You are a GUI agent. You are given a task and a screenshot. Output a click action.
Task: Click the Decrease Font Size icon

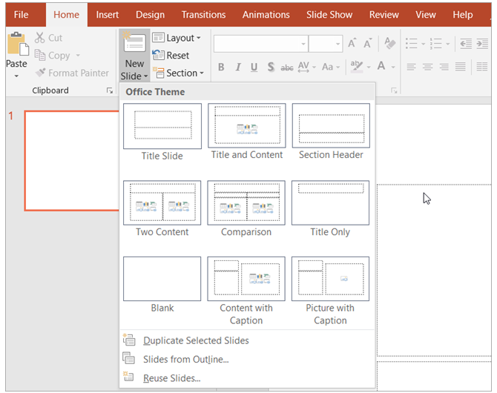(369, 44)
